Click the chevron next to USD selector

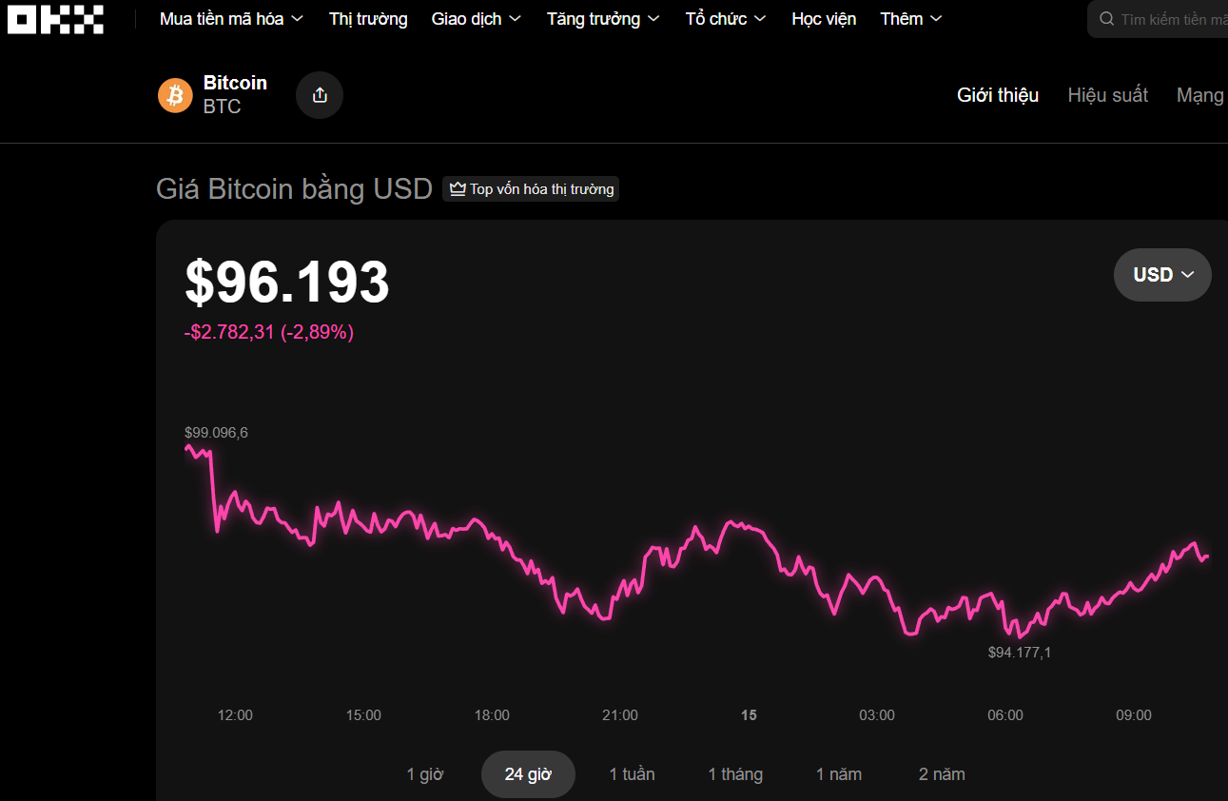1185,274
